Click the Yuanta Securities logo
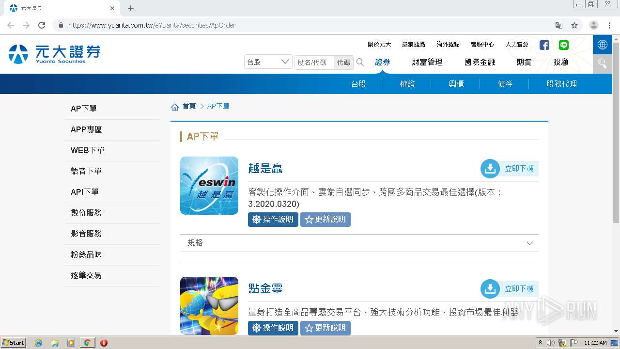This screenshot has width=620, height=349. pyautogui.click(x=54, y=54)
